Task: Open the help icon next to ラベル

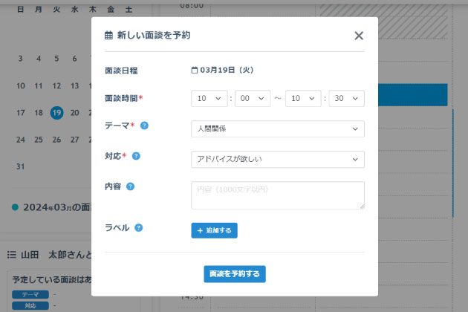Action: (x=138, y=227)
